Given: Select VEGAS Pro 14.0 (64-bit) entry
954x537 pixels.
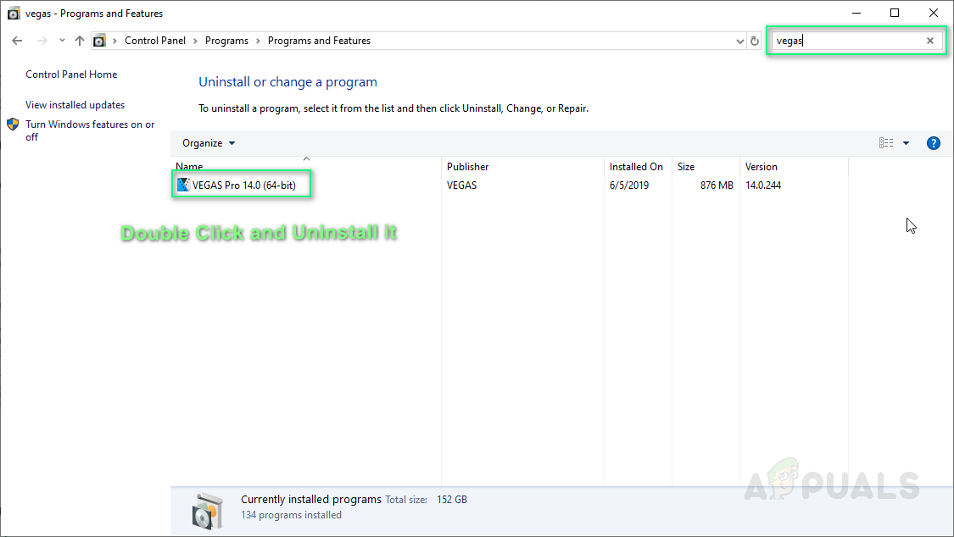Looking at the screenshot, I should pyautogui.click(x=243, y=185).
